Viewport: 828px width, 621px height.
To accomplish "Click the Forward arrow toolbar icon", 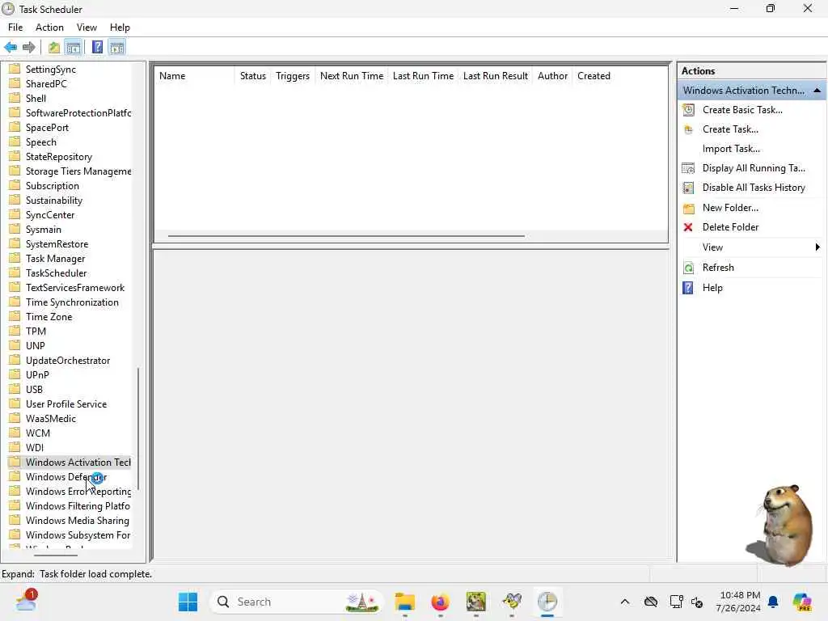I will pos(28,47).
